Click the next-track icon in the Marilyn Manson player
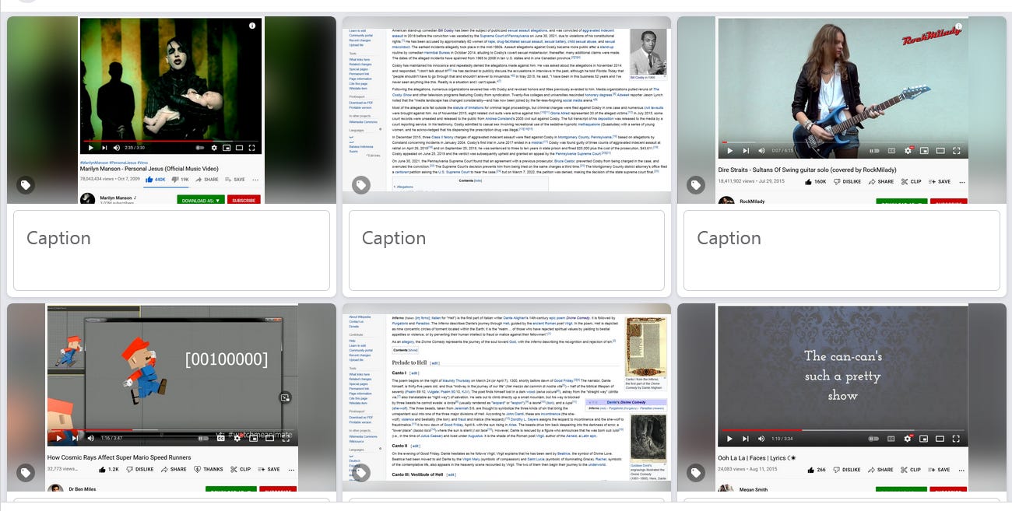 [104, 148]
